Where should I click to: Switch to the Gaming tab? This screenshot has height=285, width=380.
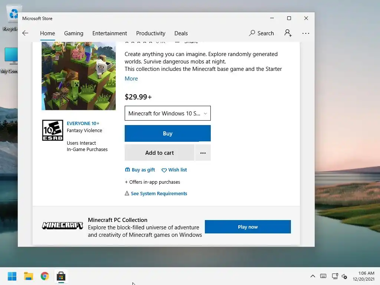coord(74,33)
